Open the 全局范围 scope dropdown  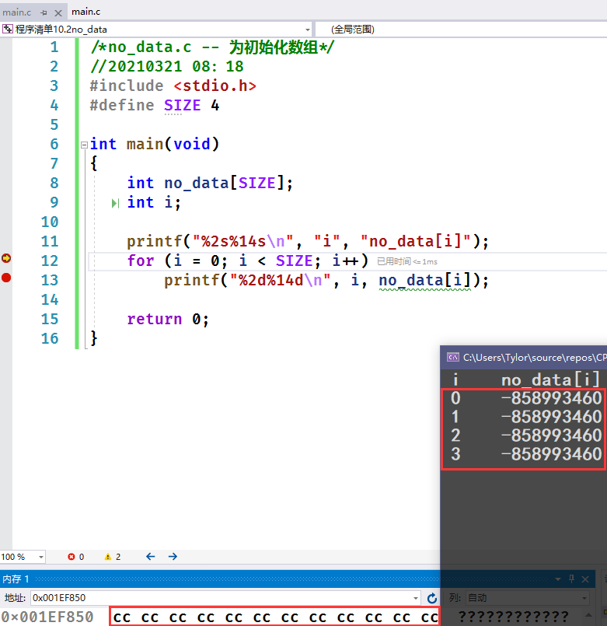coord(461,30)
